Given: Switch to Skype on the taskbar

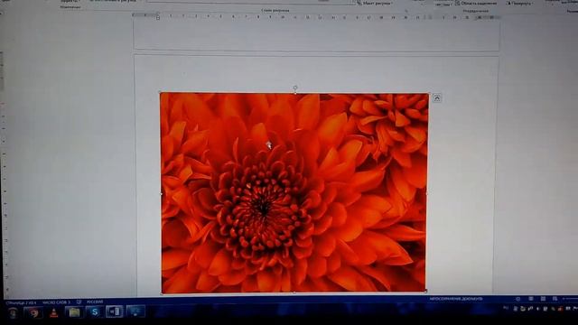Looking at the screenshot, I should 95,312.
